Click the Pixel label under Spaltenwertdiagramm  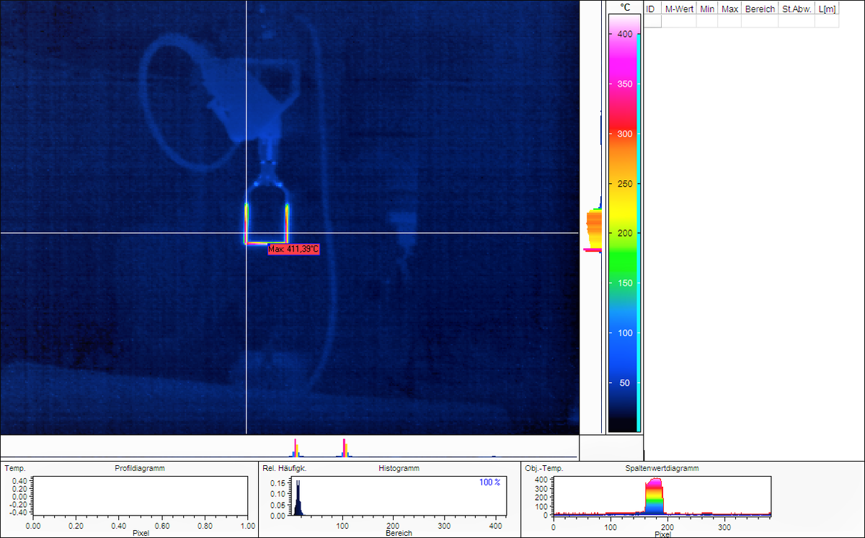pyautogui.click(x=662, y=534)
